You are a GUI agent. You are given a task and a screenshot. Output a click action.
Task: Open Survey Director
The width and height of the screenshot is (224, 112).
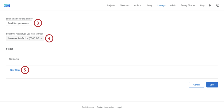point(188,6)
